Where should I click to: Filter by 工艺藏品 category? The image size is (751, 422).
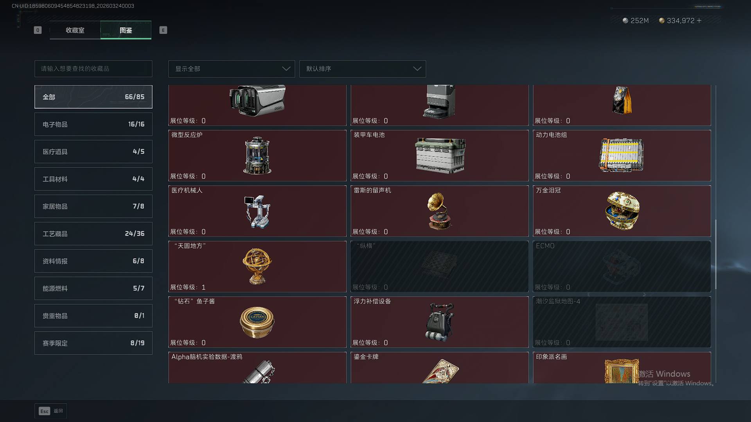(x=93, y=234)
